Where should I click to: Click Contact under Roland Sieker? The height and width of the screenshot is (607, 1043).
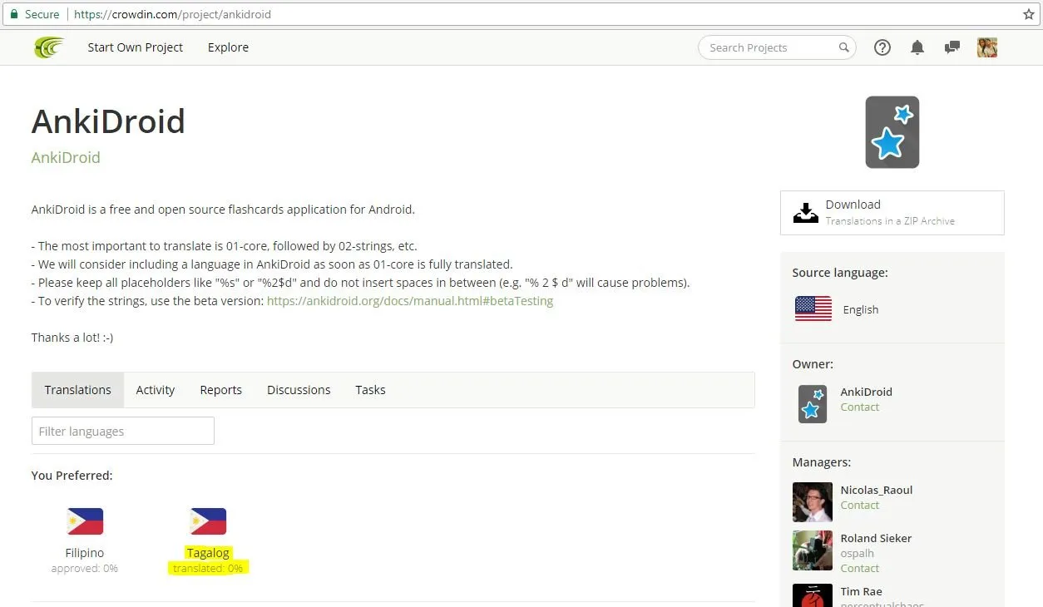tap(860, 569)
